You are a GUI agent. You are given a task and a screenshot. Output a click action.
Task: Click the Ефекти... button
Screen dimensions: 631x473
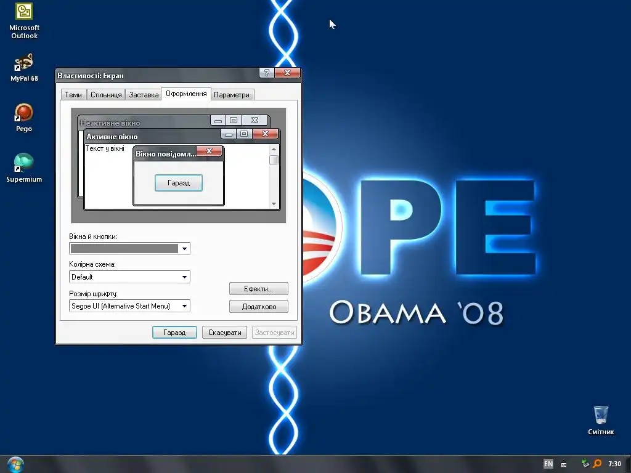pyautogui.click(x=258, y=289)
